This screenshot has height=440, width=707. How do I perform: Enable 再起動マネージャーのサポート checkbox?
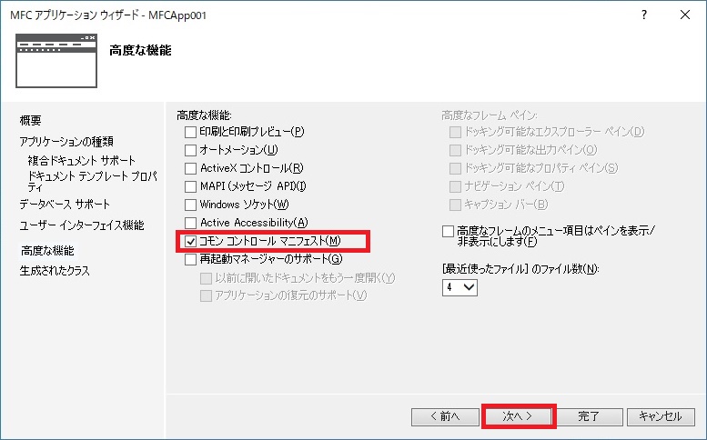click(x=191, y=259)
